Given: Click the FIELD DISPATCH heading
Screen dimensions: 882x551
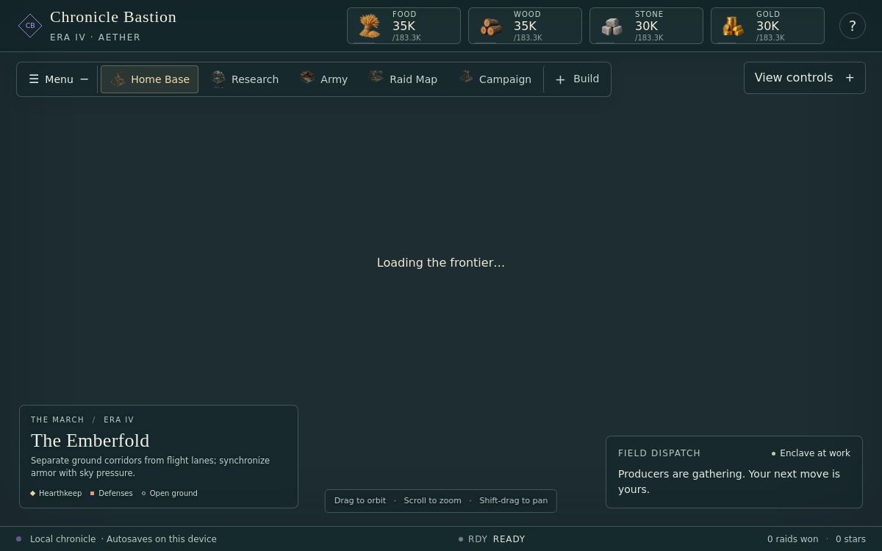Looking at the screenshot, I should click(659, 453).
